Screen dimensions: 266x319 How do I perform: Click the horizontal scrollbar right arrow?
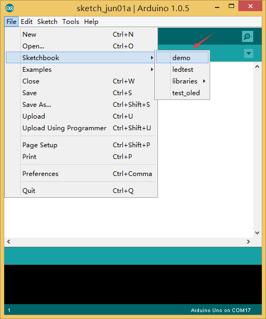click(248, 242)
